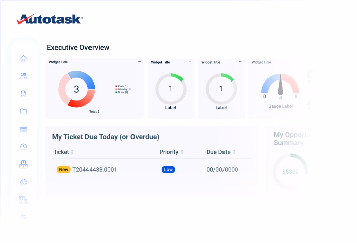Open the service desk ticket icon
The height and width of the screenshot is (243, 357).
23,129
